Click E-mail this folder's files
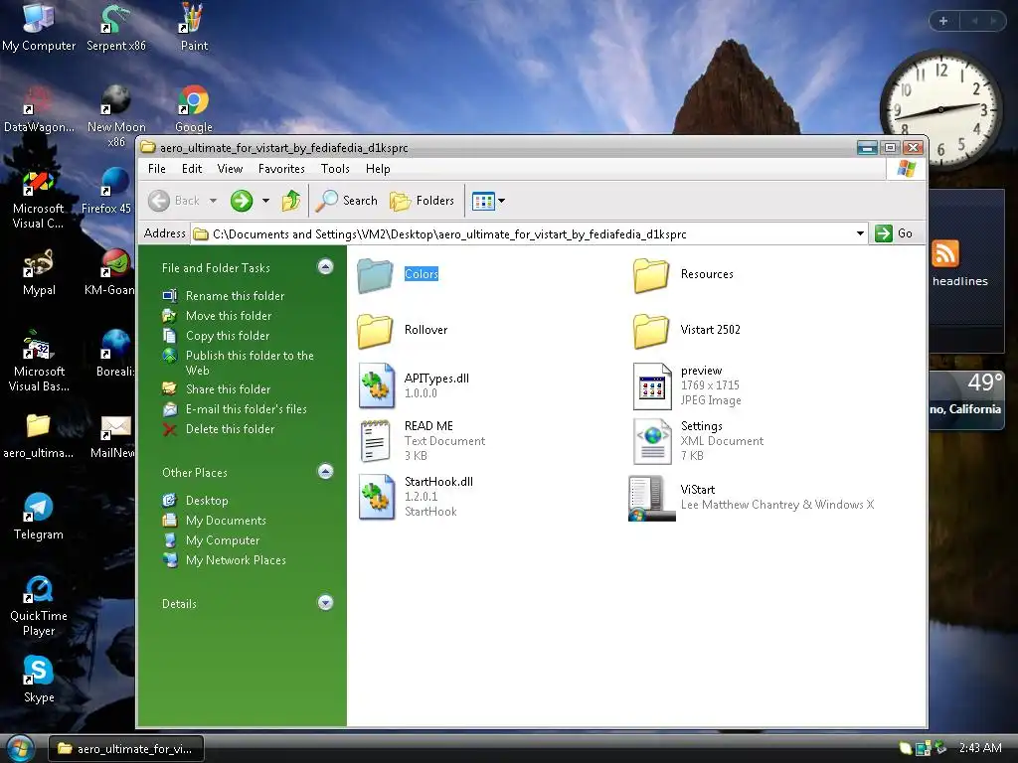The image size is (1018, 763). (x=235, y=409)
